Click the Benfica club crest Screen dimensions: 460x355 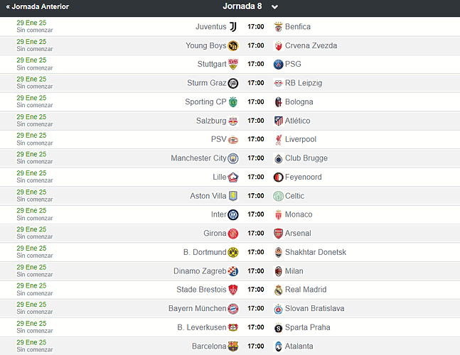coord(279,27)
